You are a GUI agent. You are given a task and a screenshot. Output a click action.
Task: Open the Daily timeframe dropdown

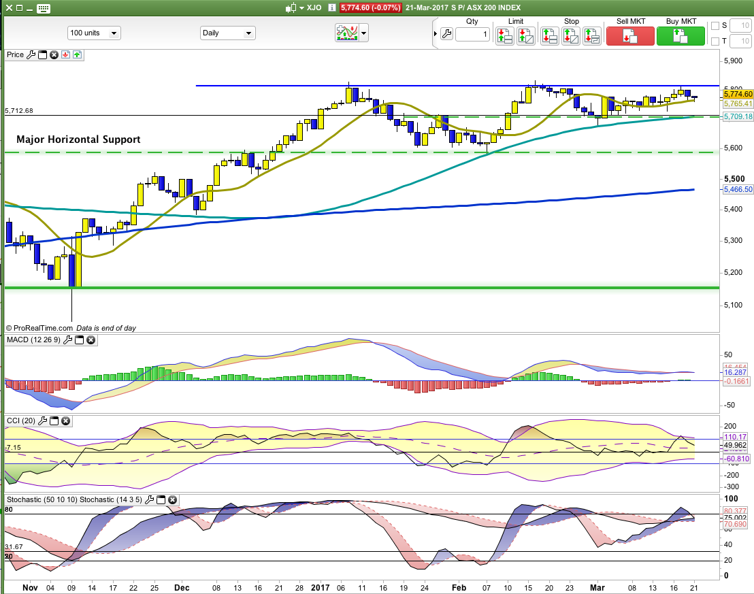coord(227,33)
